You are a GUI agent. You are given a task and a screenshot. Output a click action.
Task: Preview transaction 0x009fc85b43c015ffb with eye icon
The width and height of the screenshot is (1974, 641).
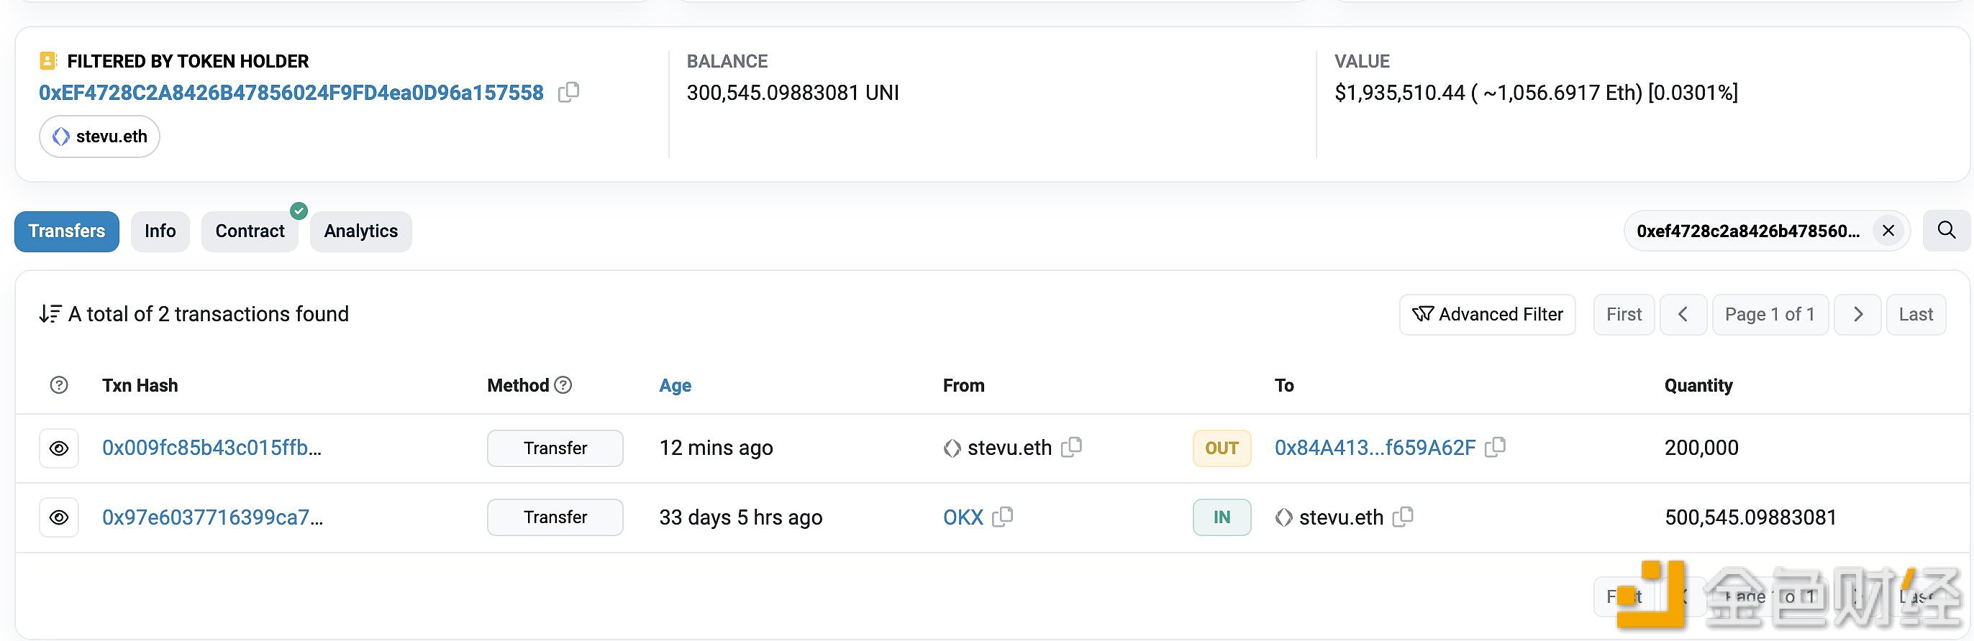59,449
